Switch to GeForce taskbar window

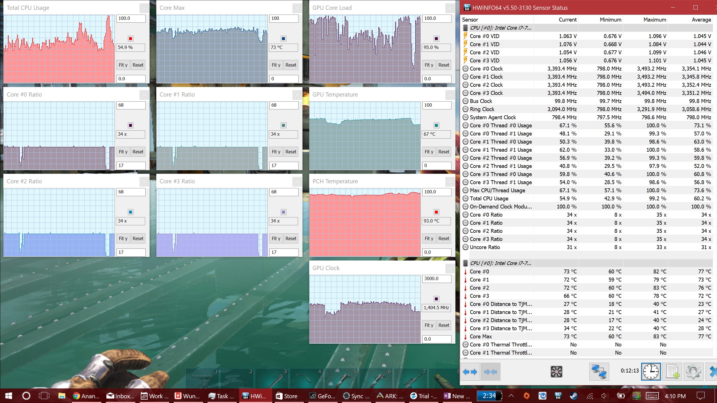[323, 396]
